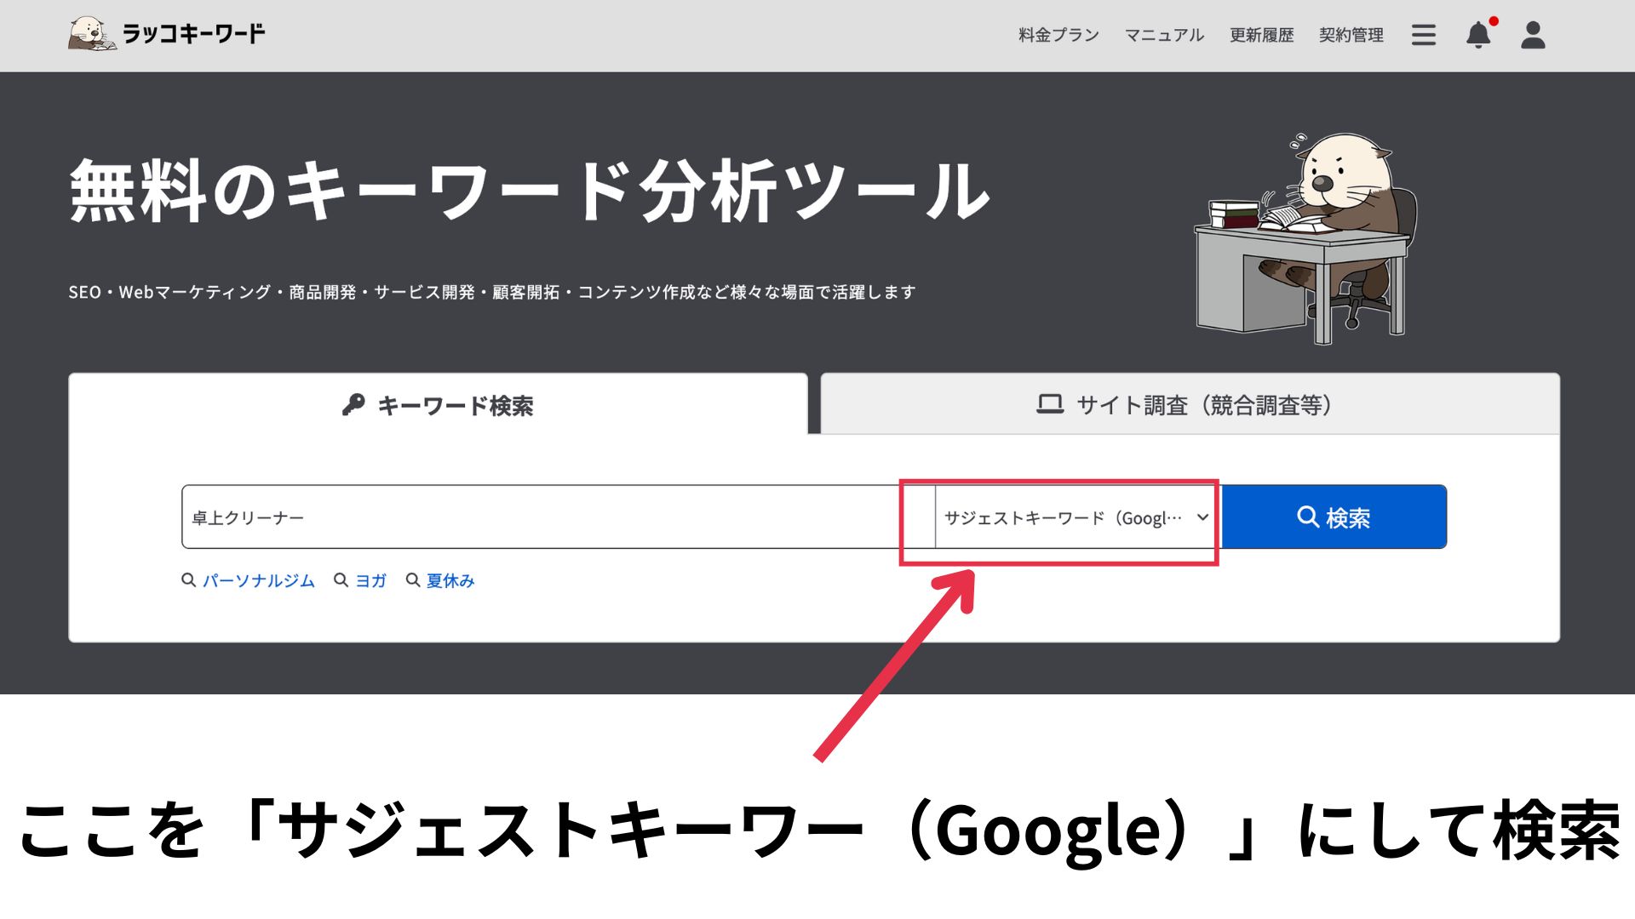Focus the keyword input containing 卓上クリーナー

558,517
